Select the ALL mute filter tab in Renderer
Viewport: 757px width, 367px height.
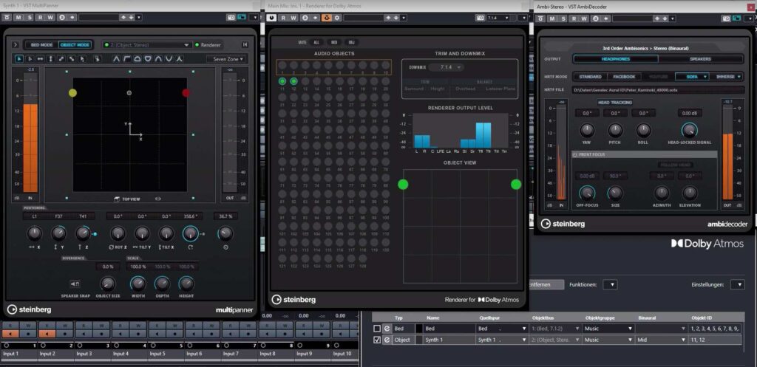316,42
